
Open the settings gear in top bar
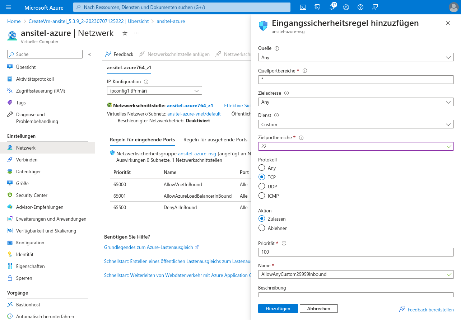[x=346, y=7]
